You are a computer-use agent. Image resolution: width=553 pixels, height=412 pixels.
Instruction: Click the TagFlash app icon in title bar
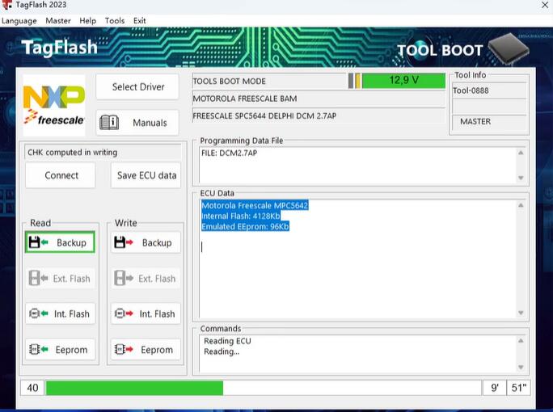click(x=6, y=5)
